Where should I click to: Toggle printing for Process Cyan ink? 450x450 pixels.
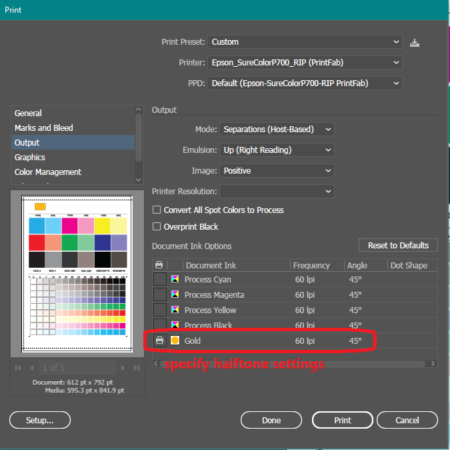160,279
